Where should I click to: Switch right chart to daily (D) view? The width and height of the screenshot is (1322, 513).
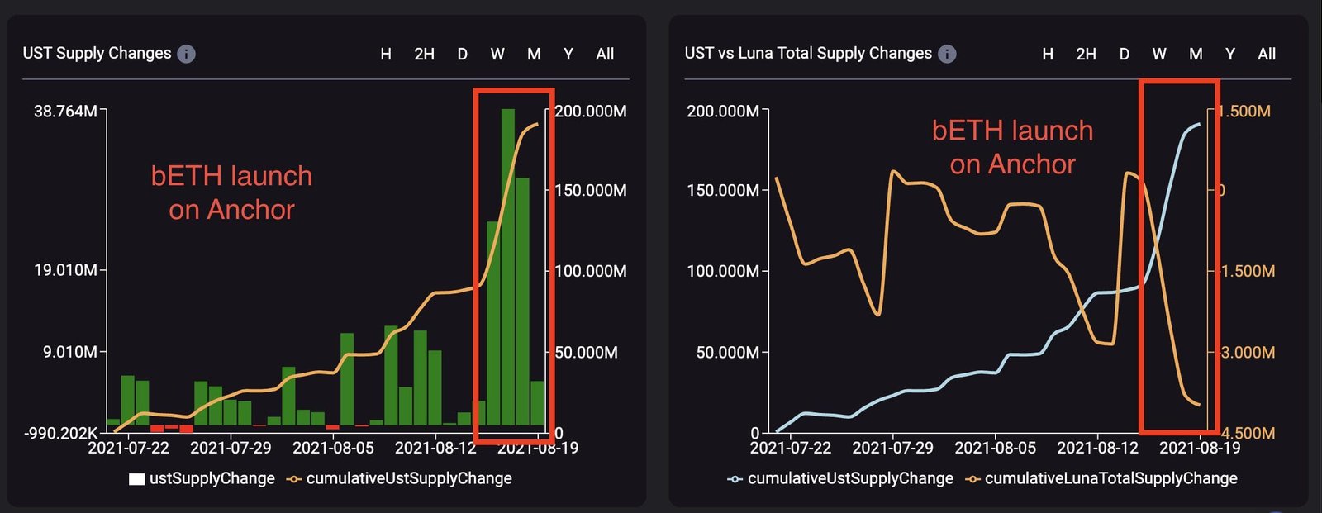pyautogui.click(x=1123, y=54)
